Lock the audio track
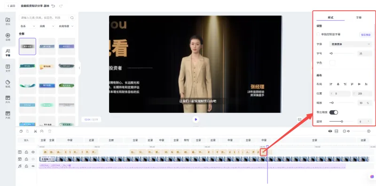 (26, 166)
